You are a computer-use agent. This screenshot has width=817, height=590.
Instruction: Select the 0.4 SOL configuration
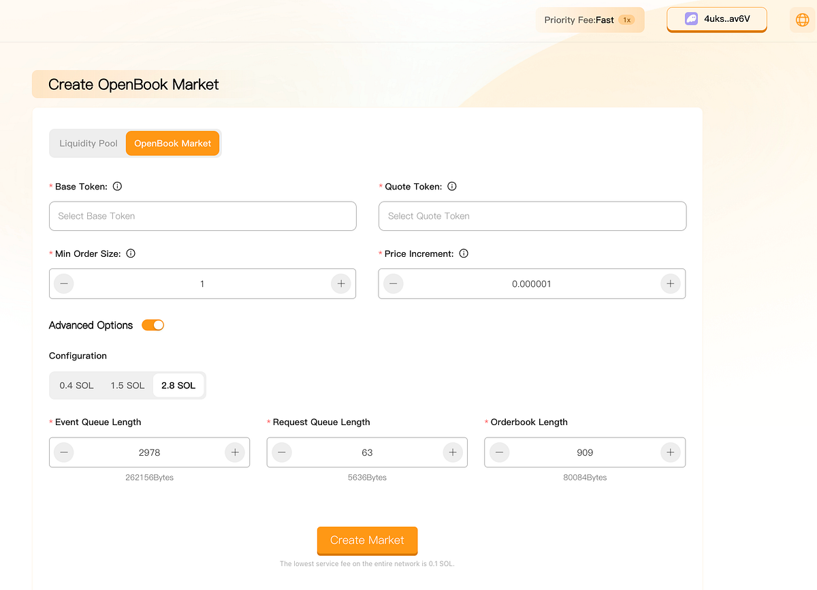[76, 385]
